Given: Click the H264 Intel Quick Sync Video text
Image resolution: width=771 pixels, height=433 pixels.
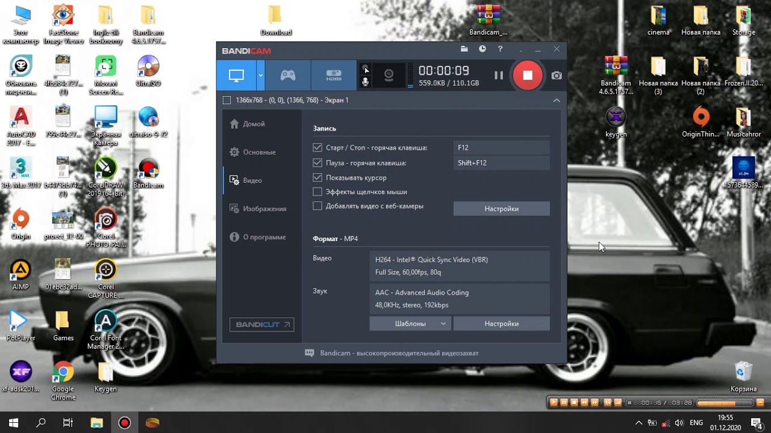Looking at the screenshot, I should [x=431, y=260].
